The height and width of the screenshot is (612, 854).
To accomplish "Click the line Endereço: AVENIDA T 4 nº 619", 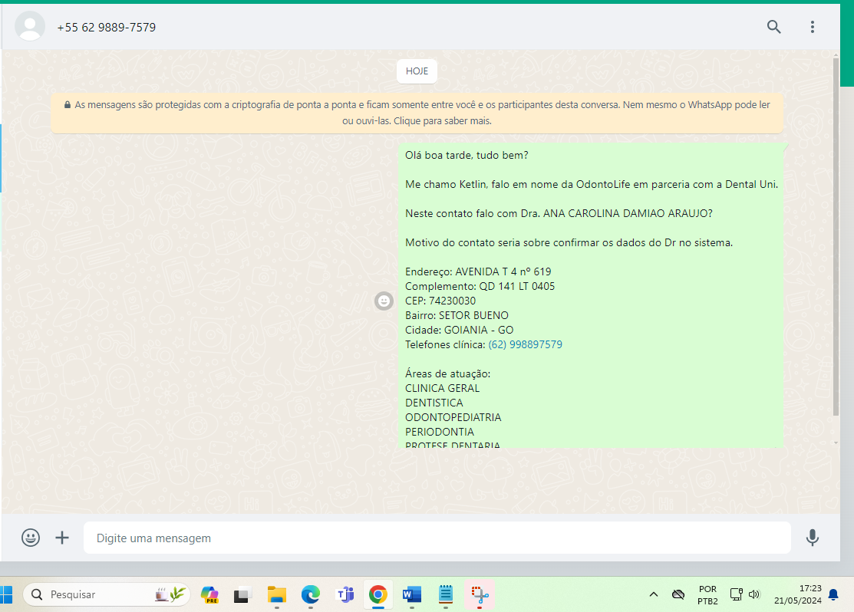I will (x=478, y=271).
